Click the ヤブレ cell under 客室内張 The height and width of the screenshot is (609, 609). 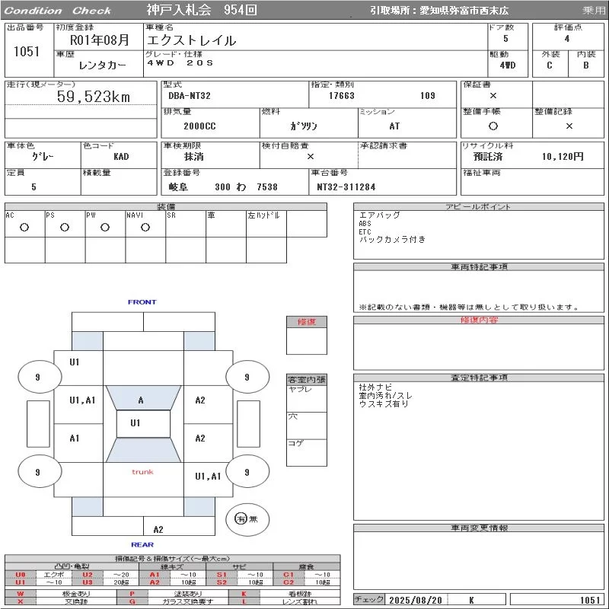[x=307, y=399]
